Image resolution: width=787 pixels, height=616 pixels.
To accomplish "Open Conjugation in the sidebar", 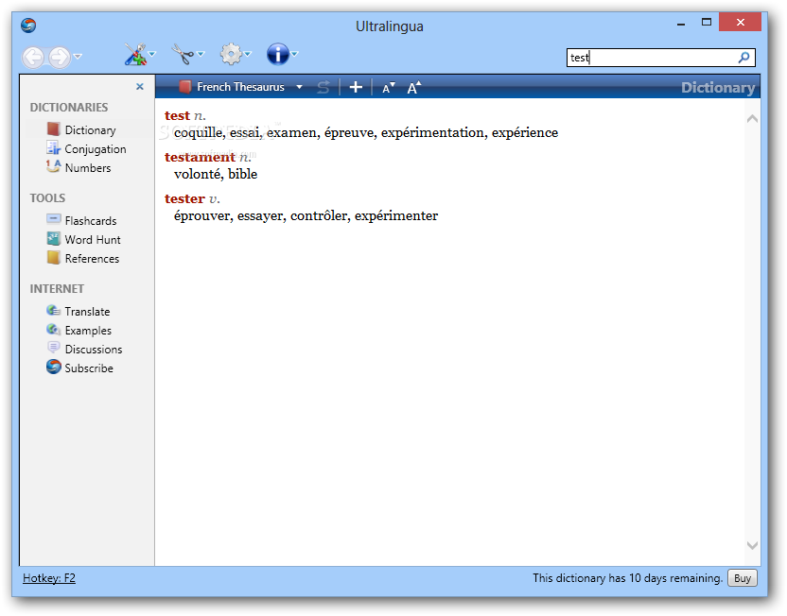I will coord(86,149).
